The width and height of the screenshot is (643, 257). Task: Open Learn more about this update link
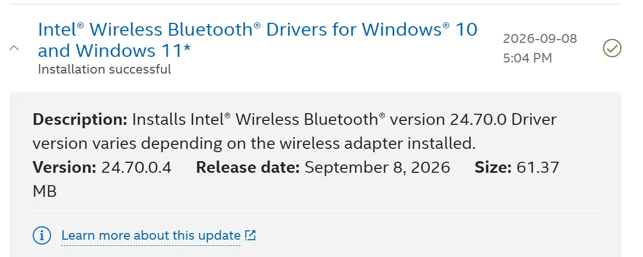[x=151, y=236]
